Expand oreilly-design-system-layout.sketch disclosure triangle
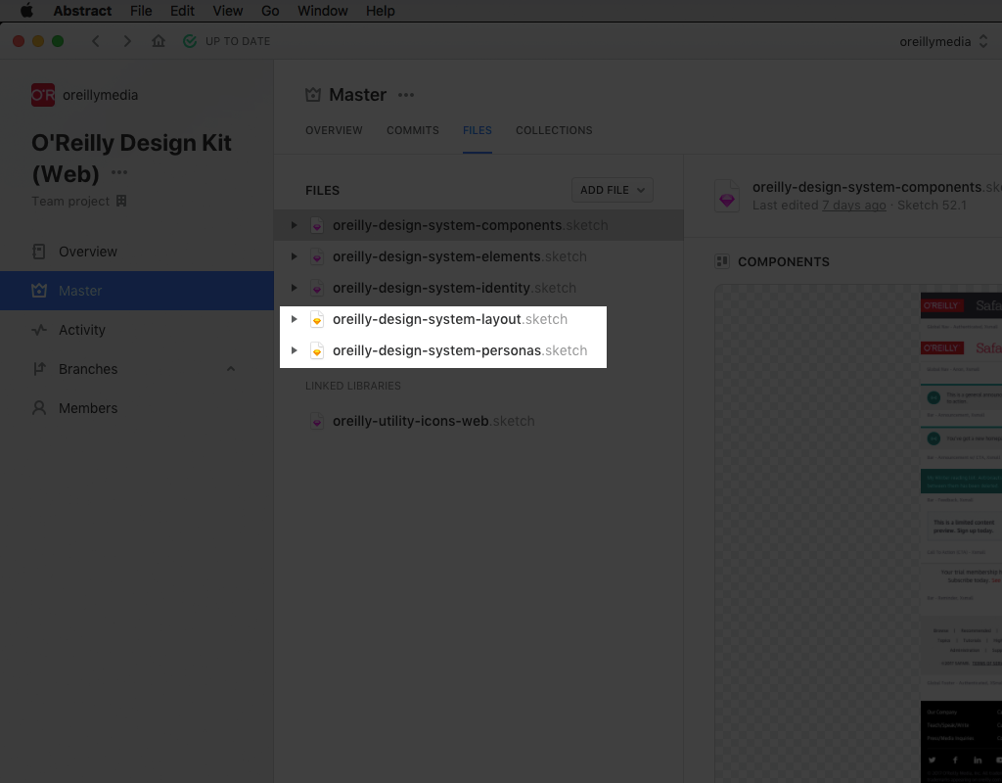 click(x=294, y=319)
